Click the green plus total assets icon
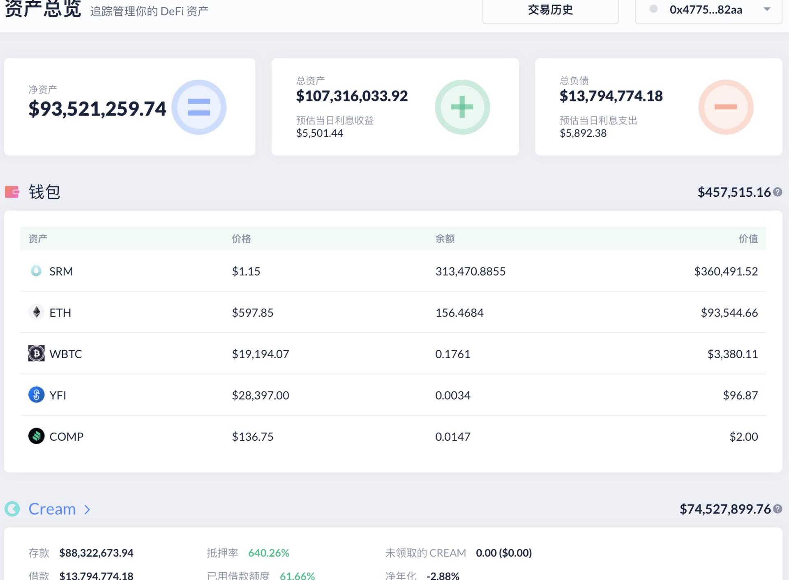This screenshot has width=789, height=580. point(462,107)
